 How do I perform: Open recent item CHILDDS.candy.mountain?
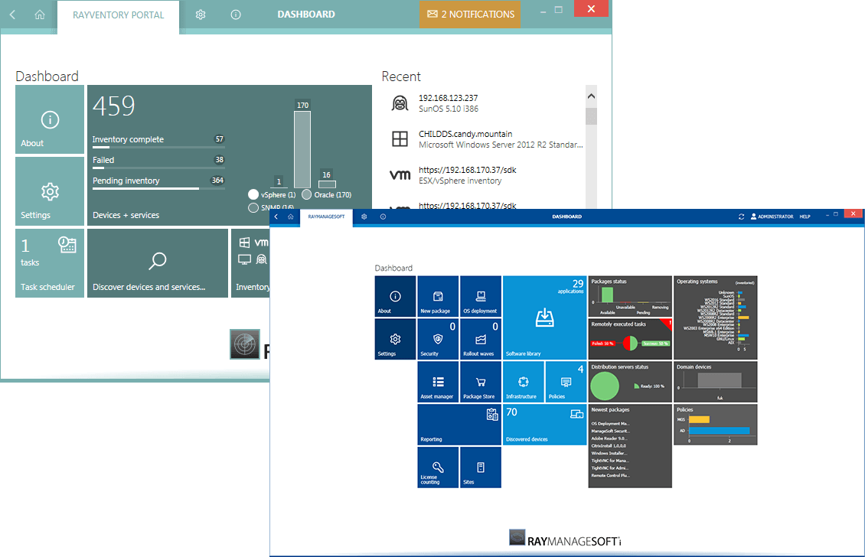(487, 139)
